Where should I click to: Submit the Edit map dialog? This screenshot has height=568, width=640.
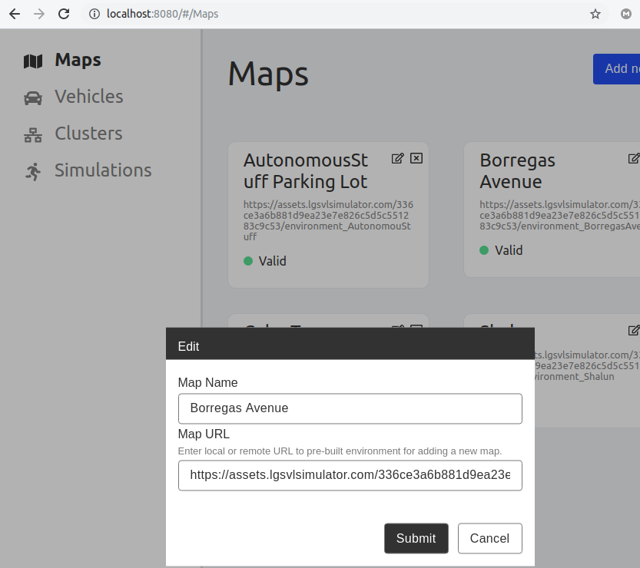coord(416,538)
